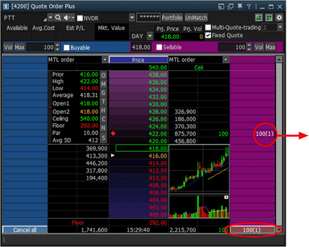Select the G side button beside Low

tap(103, 93)
